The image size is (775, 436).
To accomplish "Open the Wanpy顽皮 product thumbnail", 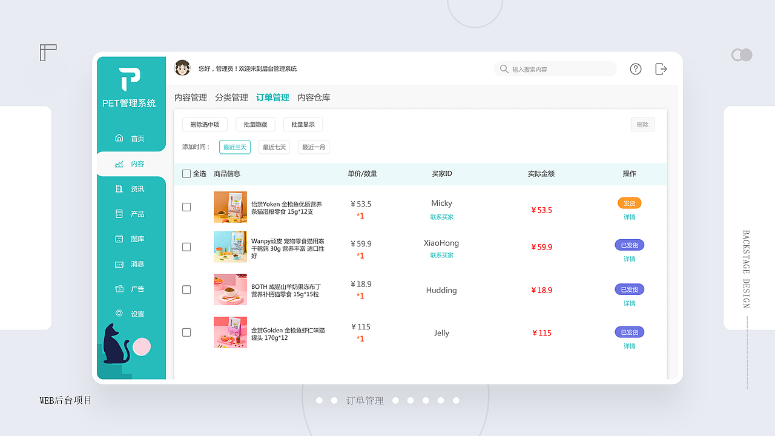I will pos(230,247).
